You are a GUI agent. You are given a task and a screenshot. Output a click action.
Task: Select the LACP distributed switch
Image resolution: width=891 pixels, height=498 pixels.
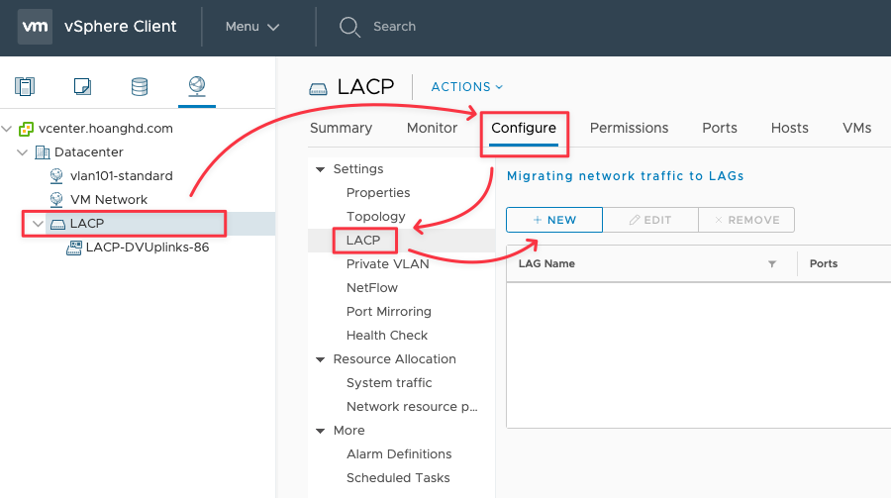(x=87, y=224)
